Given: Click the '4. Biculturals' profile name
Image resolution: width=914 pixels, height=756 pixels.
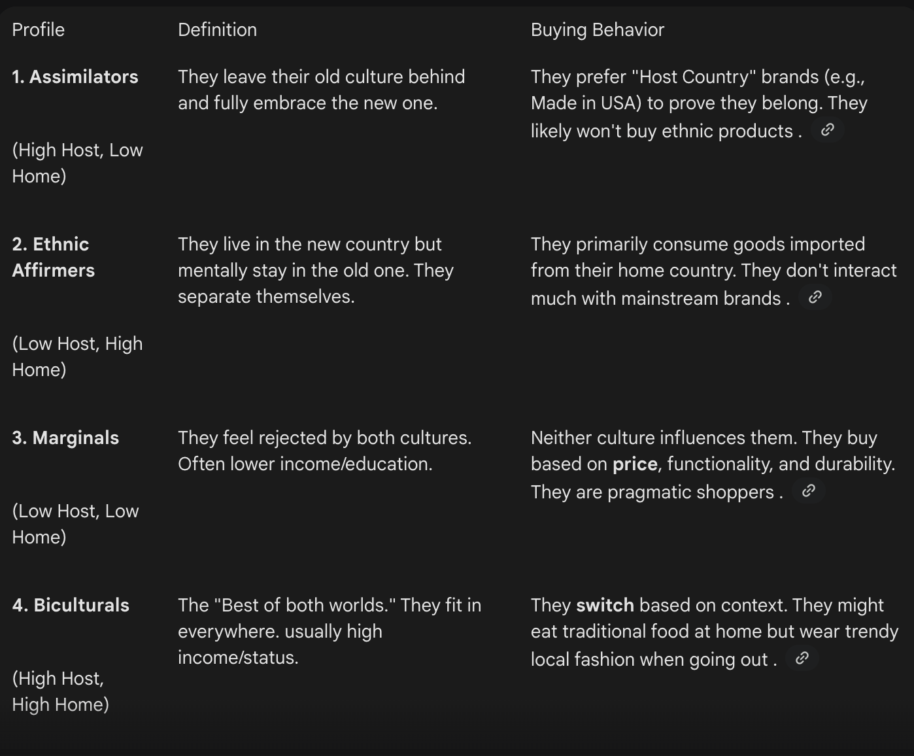Looking at the screenshot, I should (71, 605).
